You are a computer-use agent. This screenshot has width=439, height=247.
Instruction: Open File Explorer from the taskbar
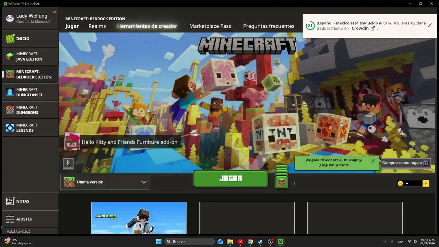click(230, 242)
